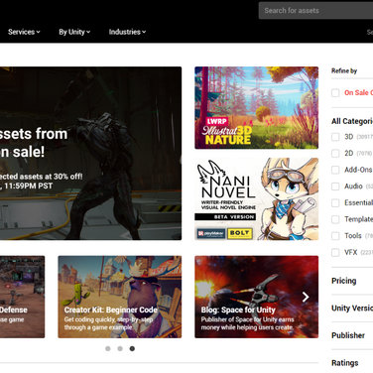373x373 pixels.
Task: Tick the 2D category checkbox
Action: click(x=335, y=154)
